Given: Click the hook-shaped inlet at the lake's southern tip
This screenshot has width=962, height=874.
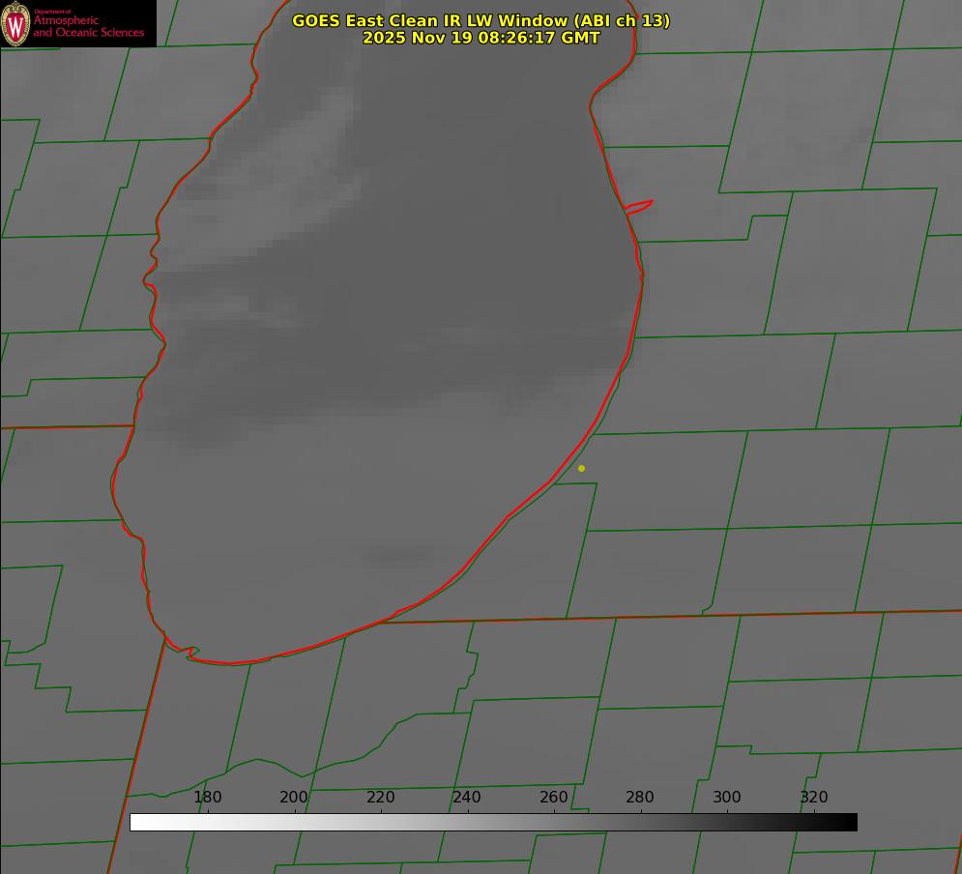Looking at the screenshot, I should (x=190, y=653).
